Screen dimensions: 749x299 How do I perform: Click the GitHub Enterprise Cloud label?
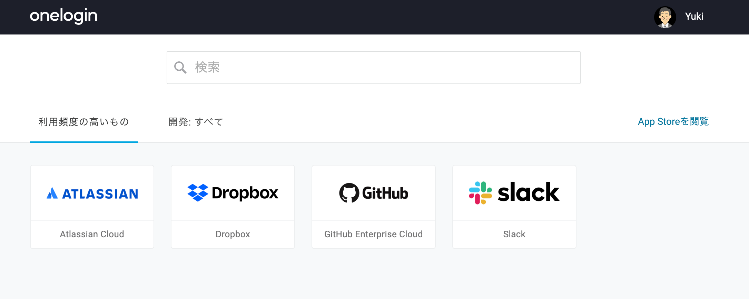[374, 234]
